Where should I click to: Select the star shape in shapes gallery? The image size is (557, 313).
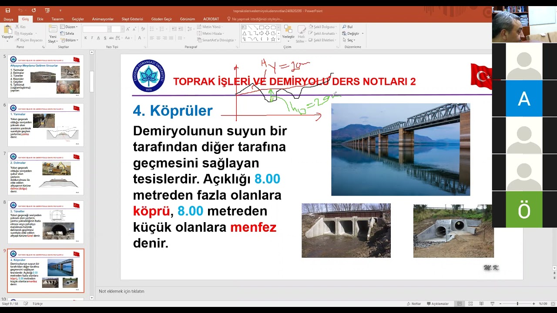(273, 39)
